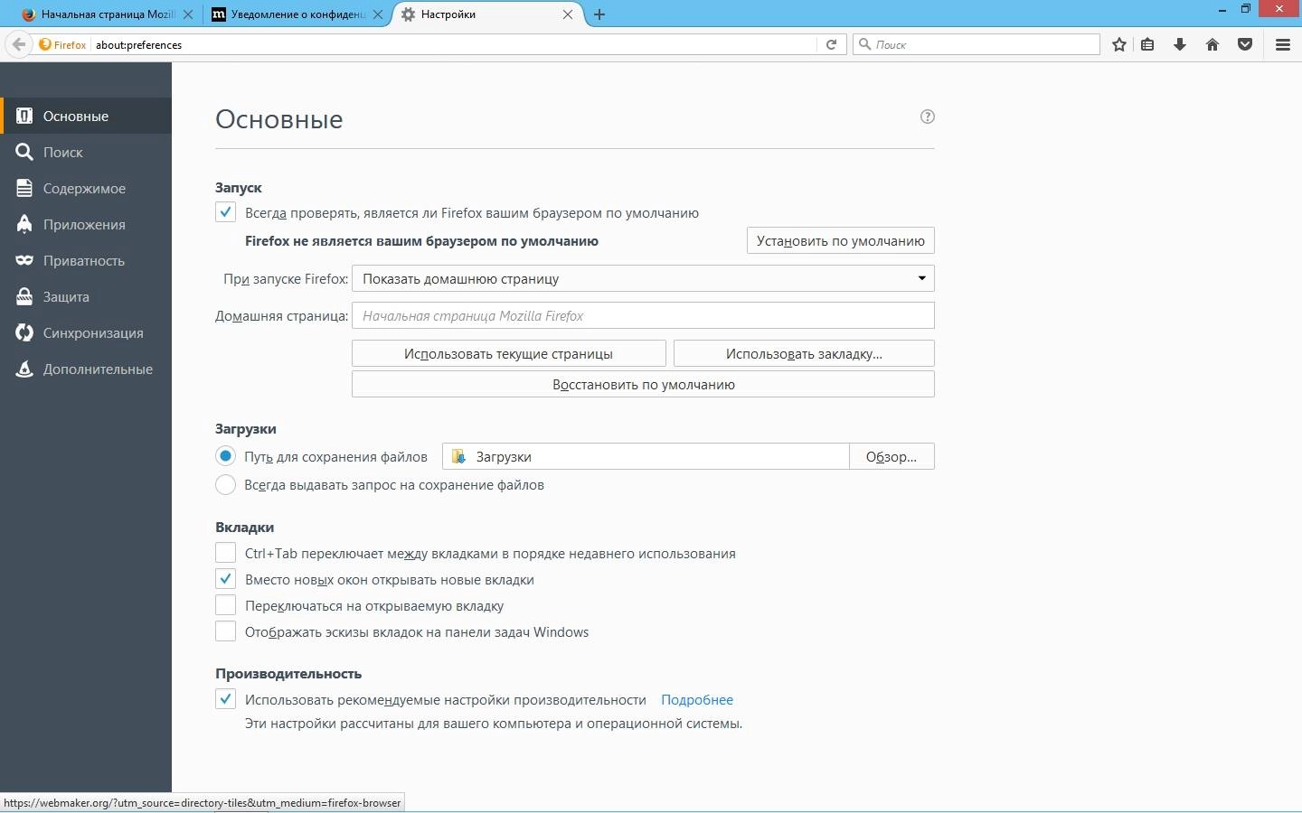
Task: Open the Дополнительные sidebar section
Action: (x=86, y=369)
